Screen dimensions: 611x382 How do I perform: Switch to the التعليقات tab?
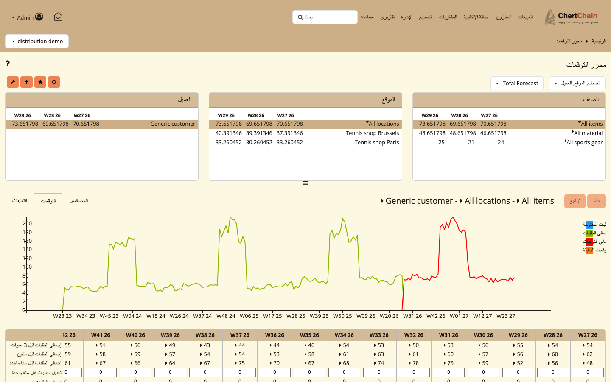click(x=20, y=201)
